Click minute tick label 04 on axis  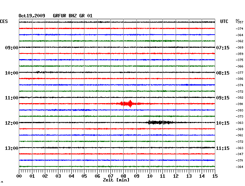71,176
